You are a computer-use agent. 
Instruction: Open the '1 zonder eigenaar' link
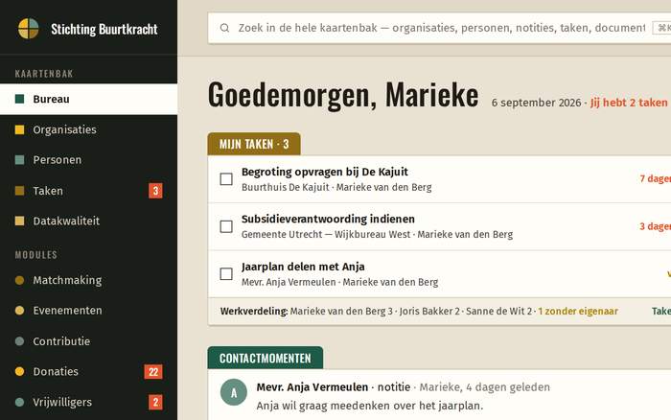[578, 312]
